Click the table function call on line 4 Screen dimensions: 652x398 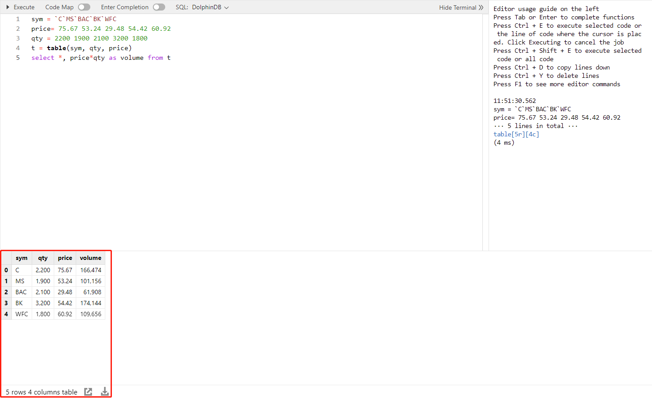point(56,48)
